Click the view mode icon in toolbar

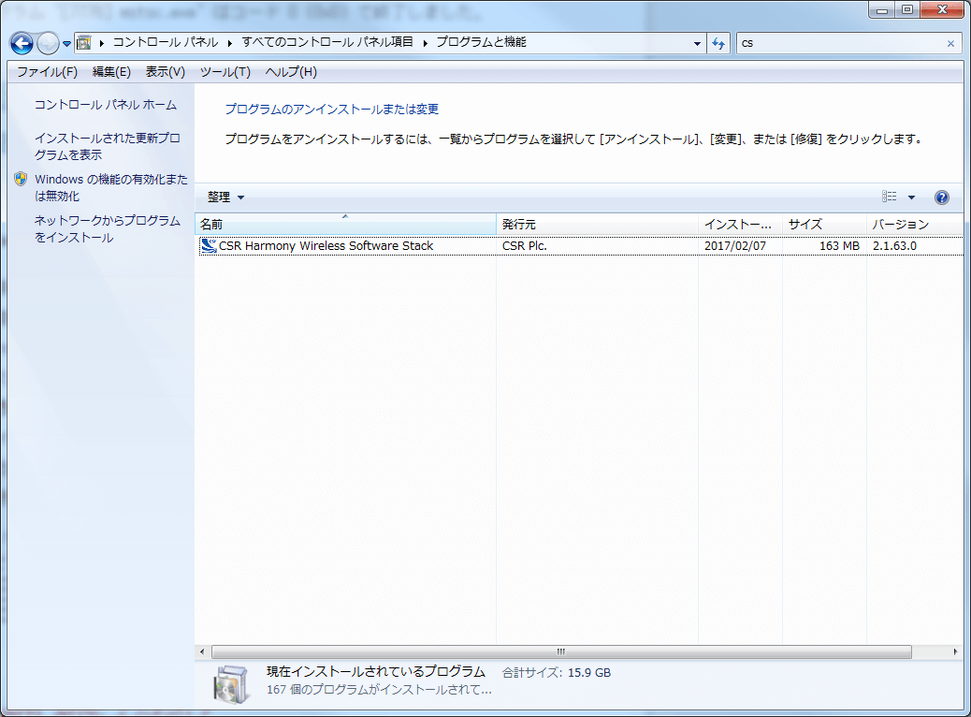coord(889,198)
